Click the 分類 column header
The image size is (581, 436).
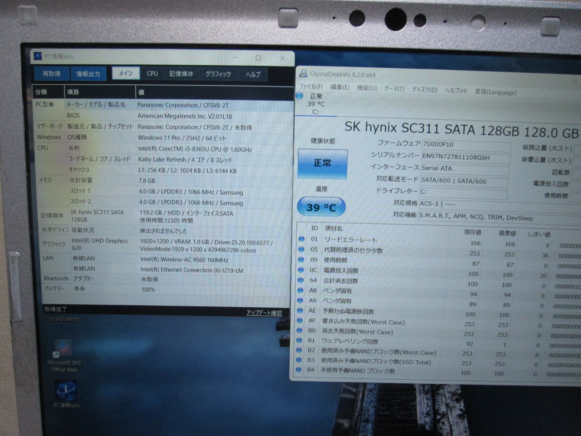click(x=48, y=92)
